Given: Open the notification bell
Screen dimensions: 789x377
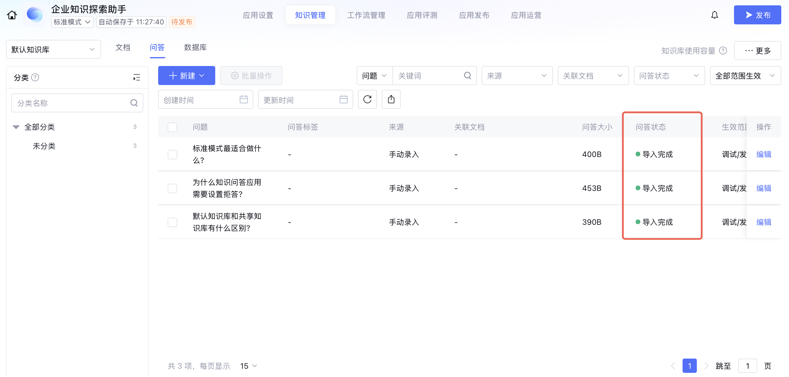Looking at the screenshot, I should tap(714, 15).
